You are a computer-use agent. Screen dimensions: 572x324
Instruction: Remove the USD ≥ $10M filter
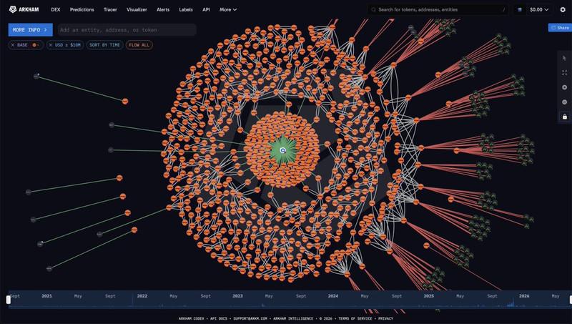(50, 45)
